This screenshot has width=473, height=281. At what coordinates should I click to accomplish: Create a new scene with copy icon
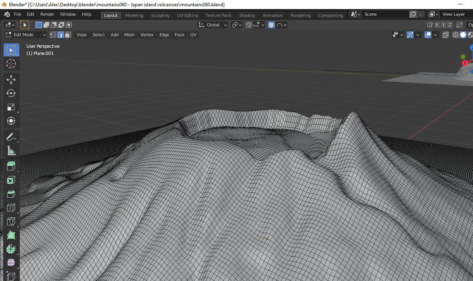click(x=413, y=14)
